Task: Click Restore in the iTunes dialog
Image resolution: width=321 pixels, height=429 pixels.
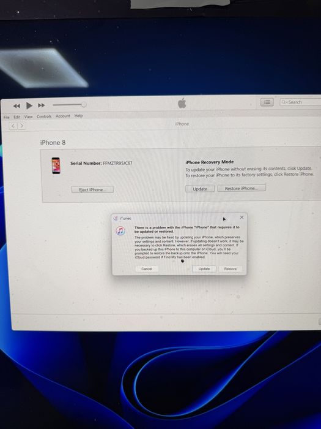Action: (x=231, y=268)
